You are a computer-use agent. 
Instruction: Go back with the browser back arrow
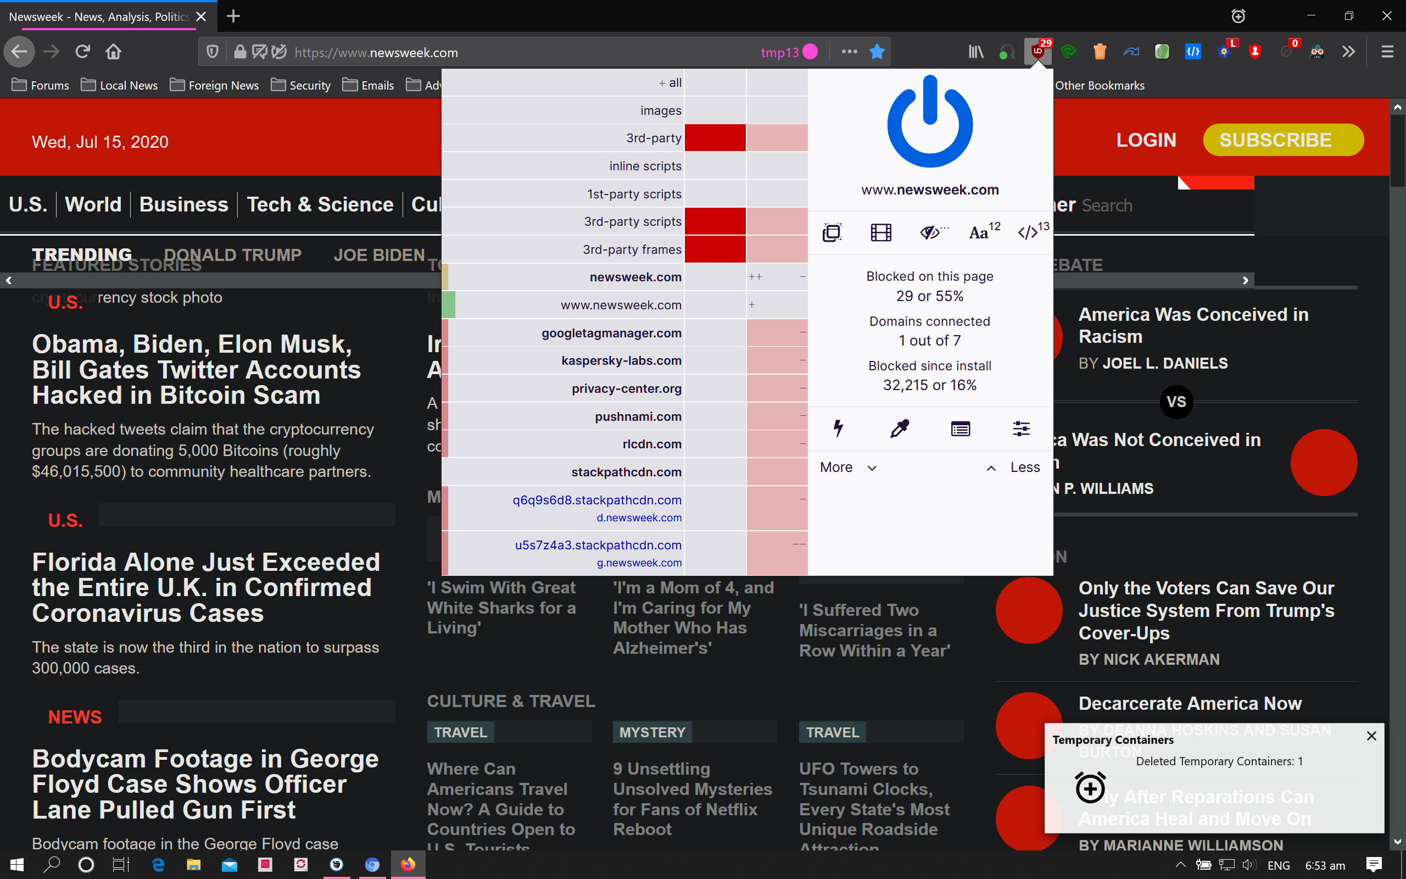19,52
